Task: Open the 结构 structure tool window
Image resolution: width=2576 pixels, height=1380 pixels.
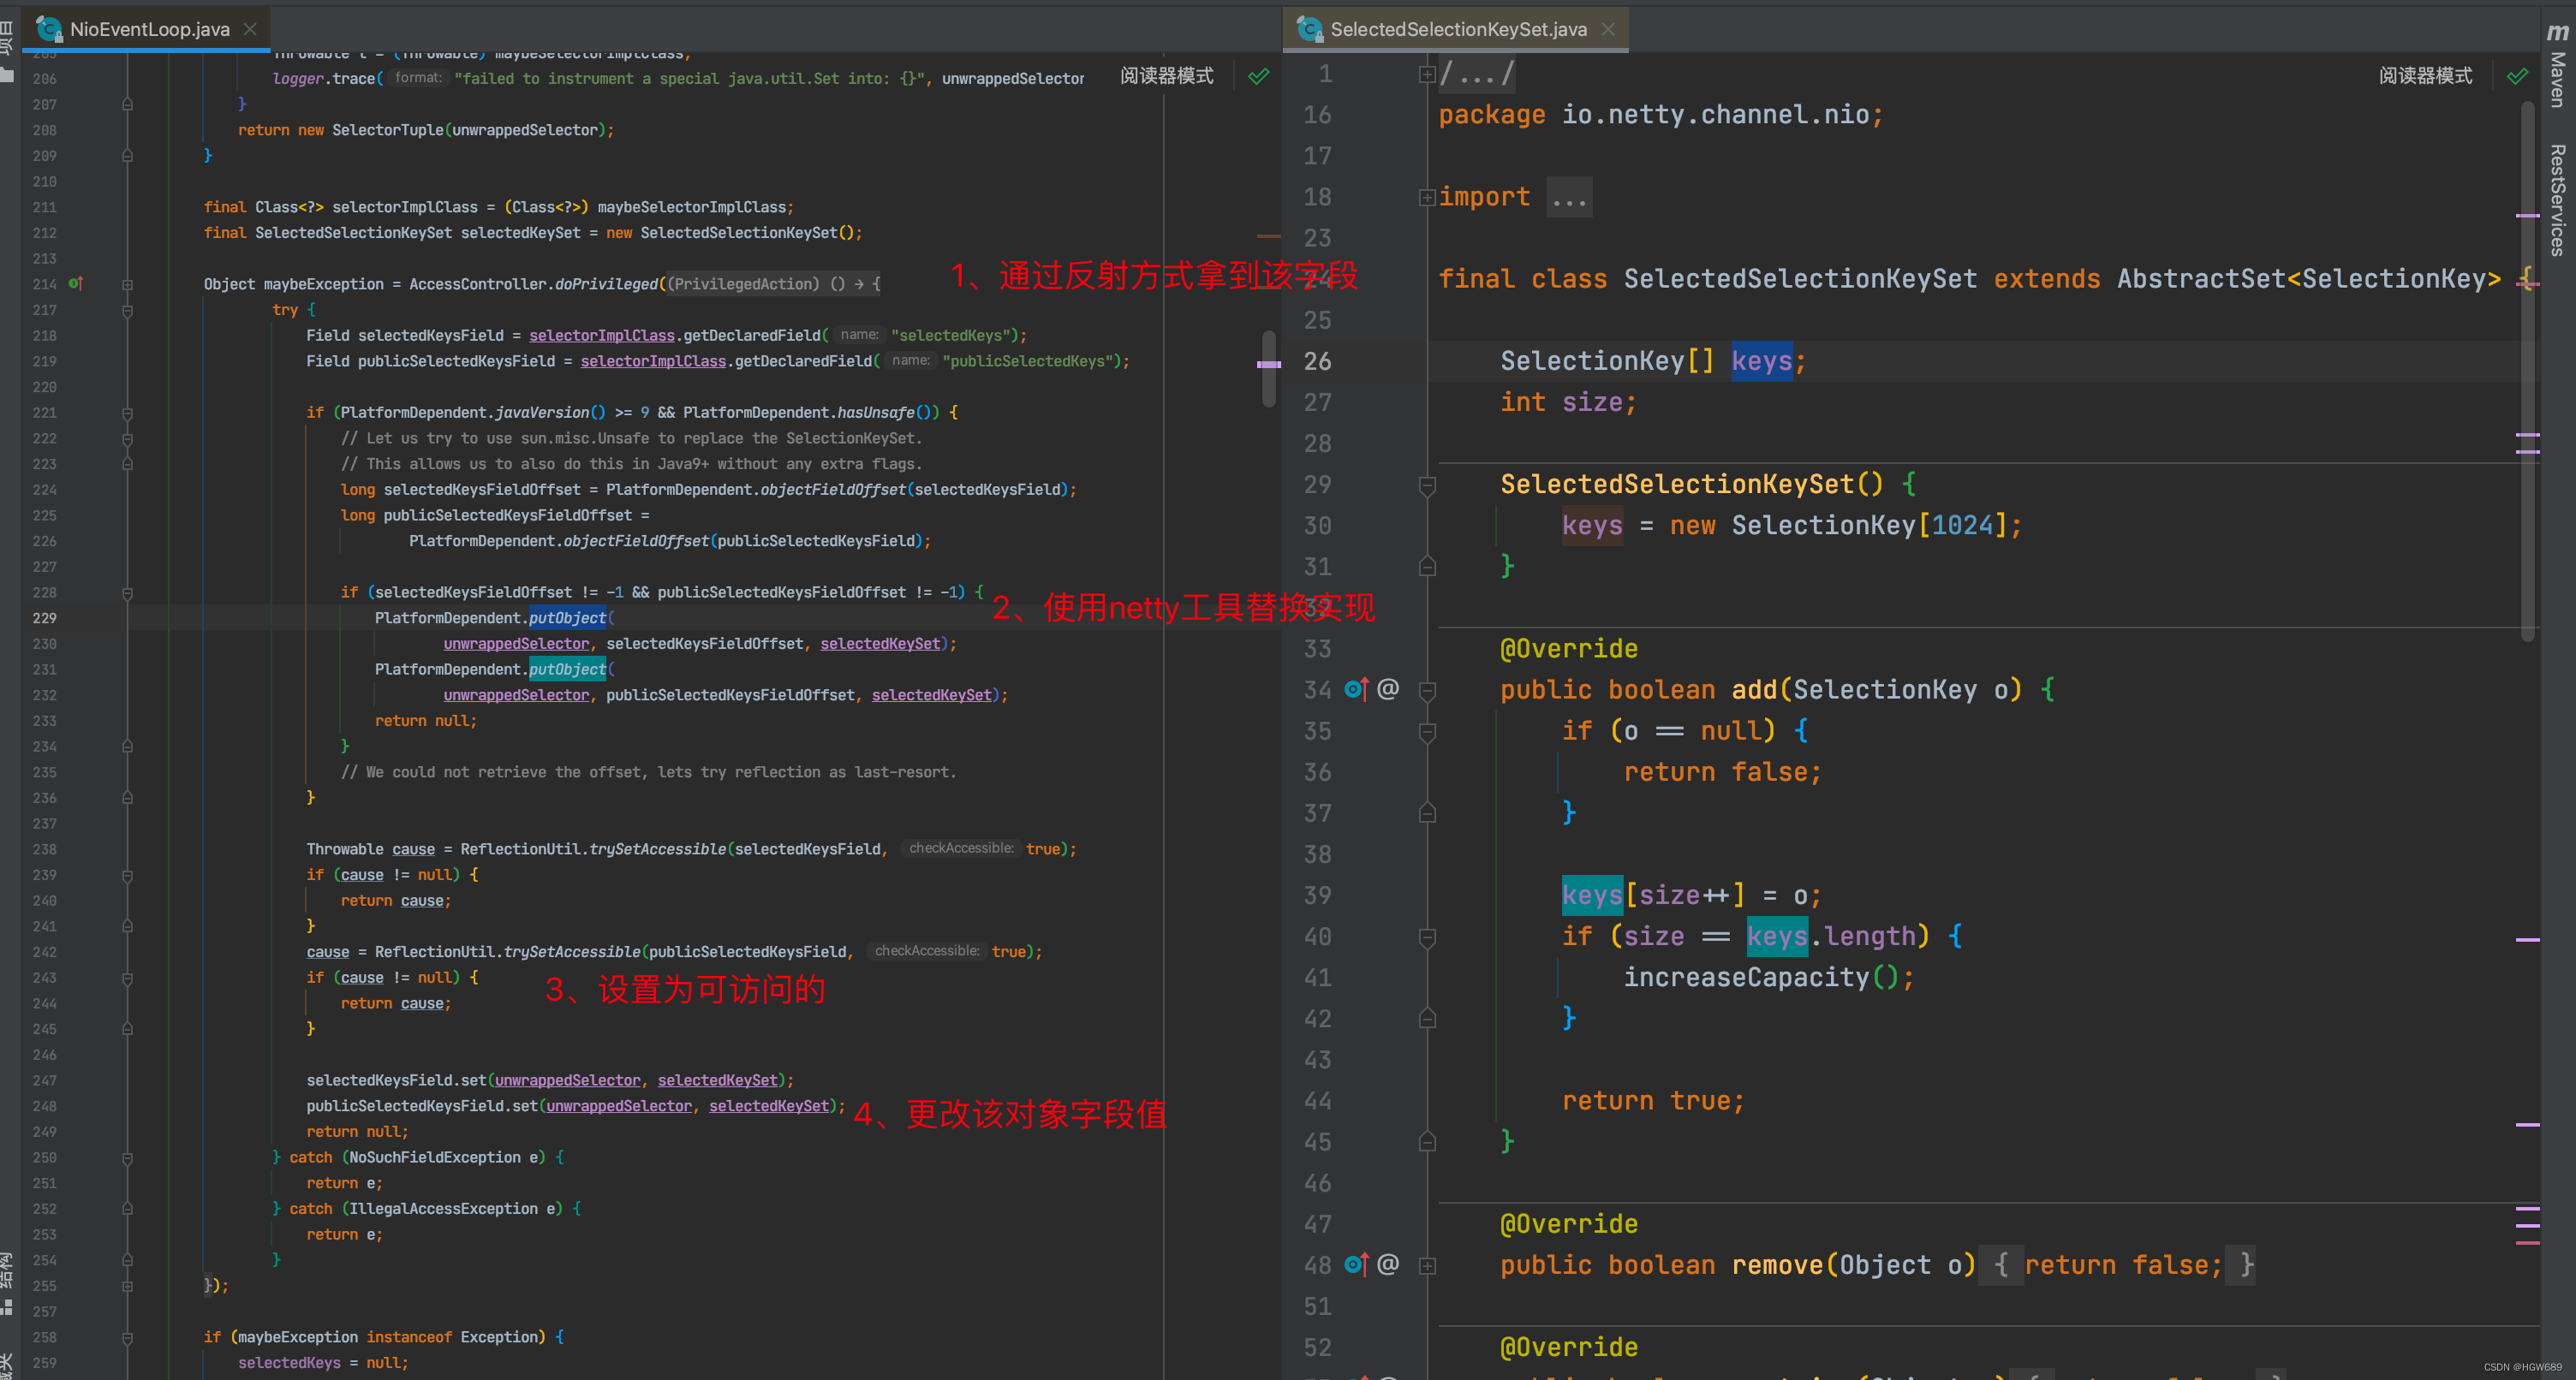Action: tap(8, 1270)
